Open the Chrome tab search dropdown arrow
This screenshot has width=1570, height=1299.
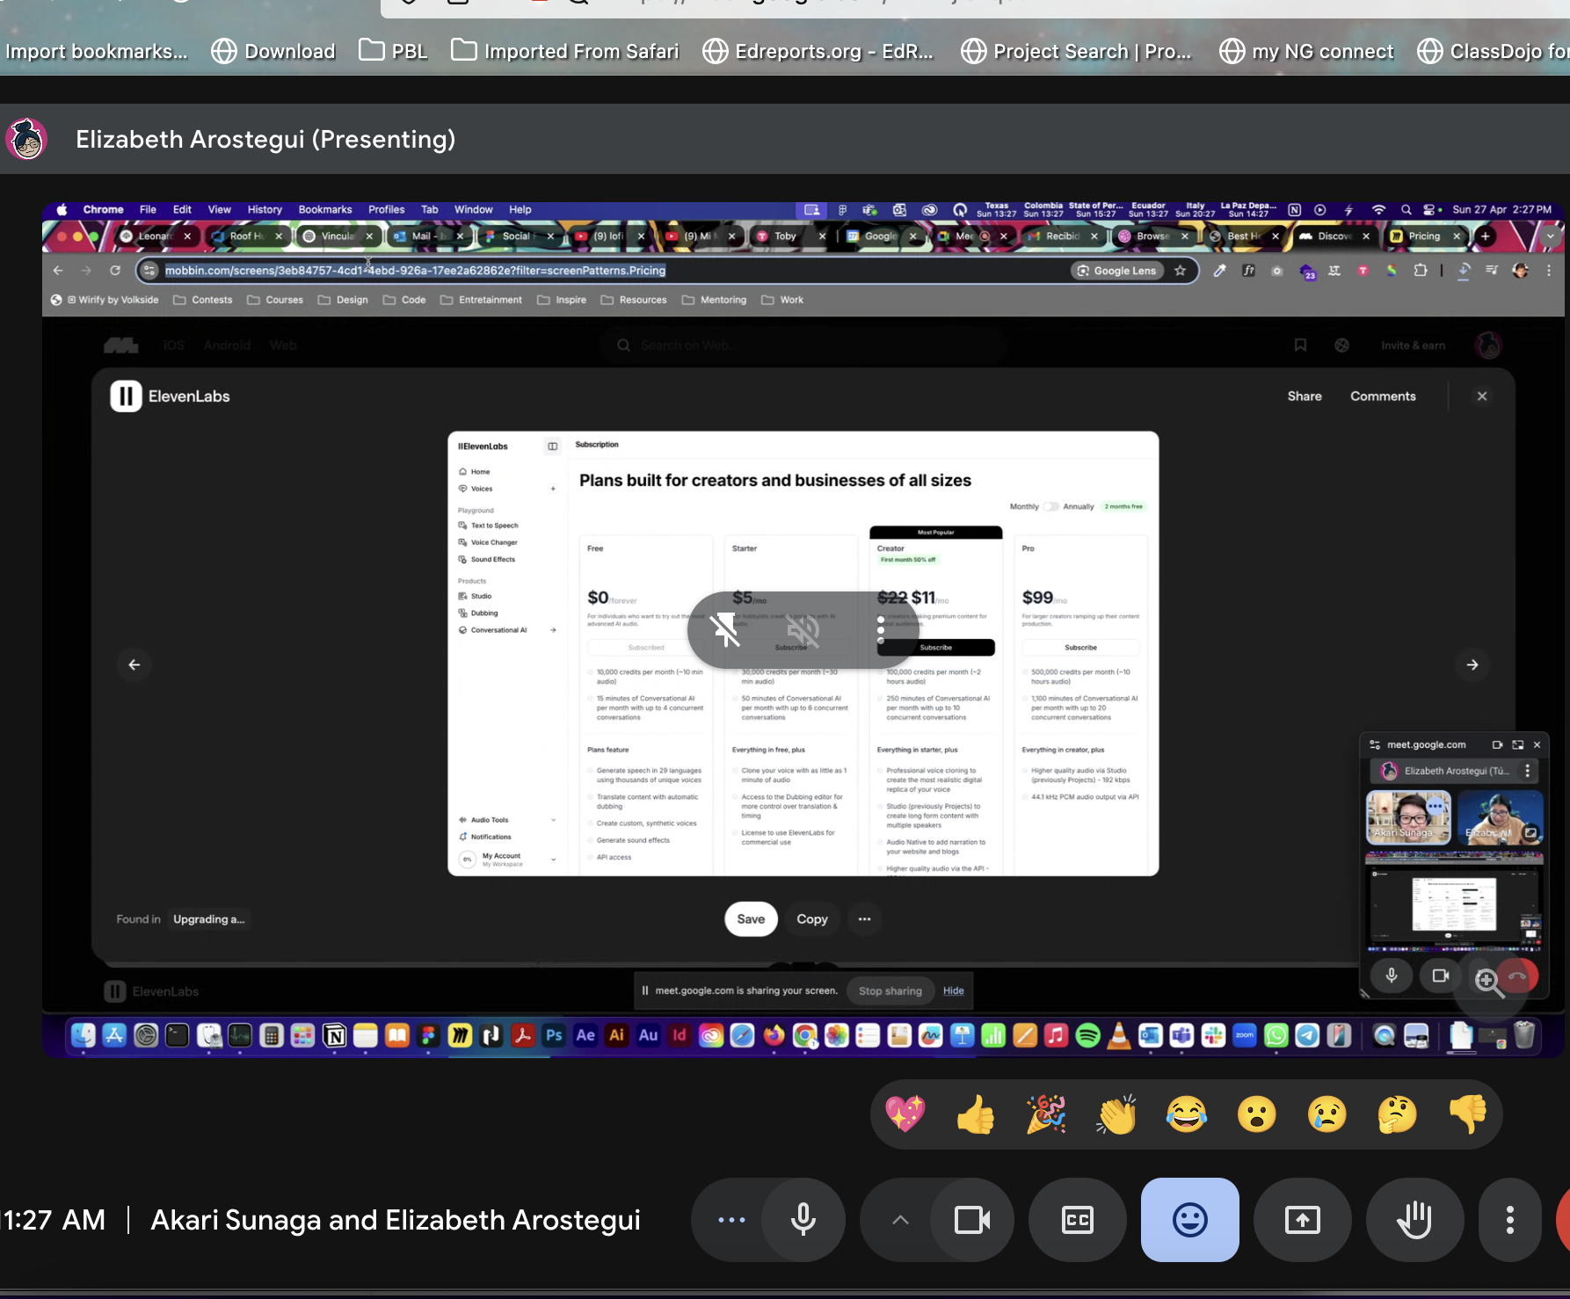click(1550, 236)
